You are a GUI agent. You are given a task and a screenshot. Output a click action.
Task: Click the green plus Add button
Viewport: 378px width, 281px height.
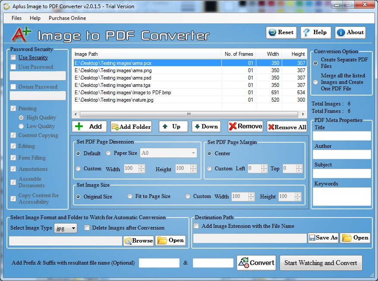[89, 126]
